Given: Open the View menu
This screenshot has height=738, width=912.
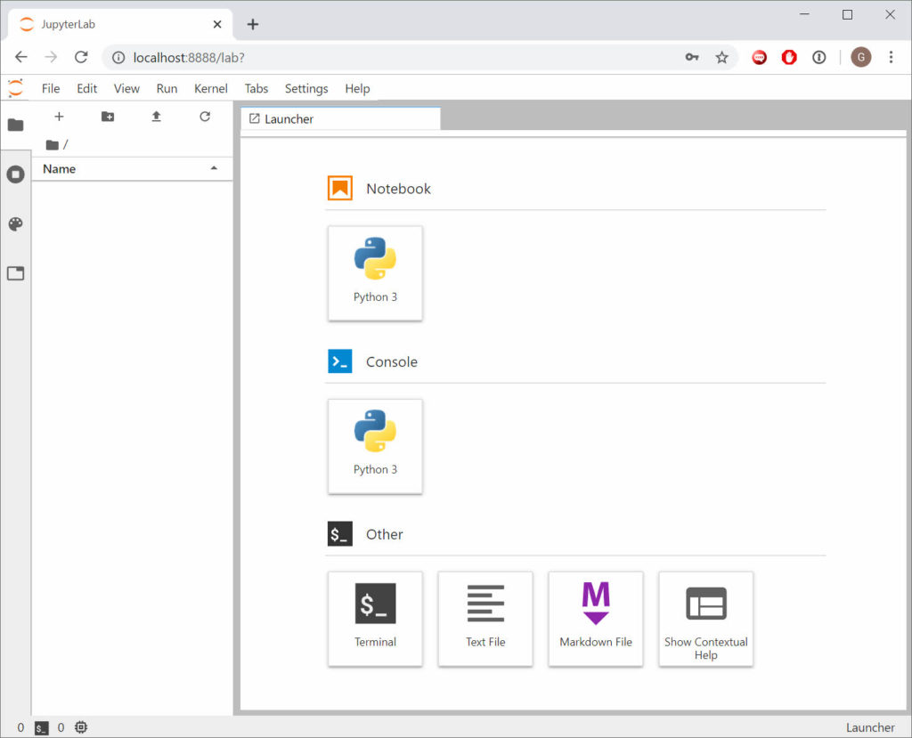Looking at the screenshot, I should point(126,88).
